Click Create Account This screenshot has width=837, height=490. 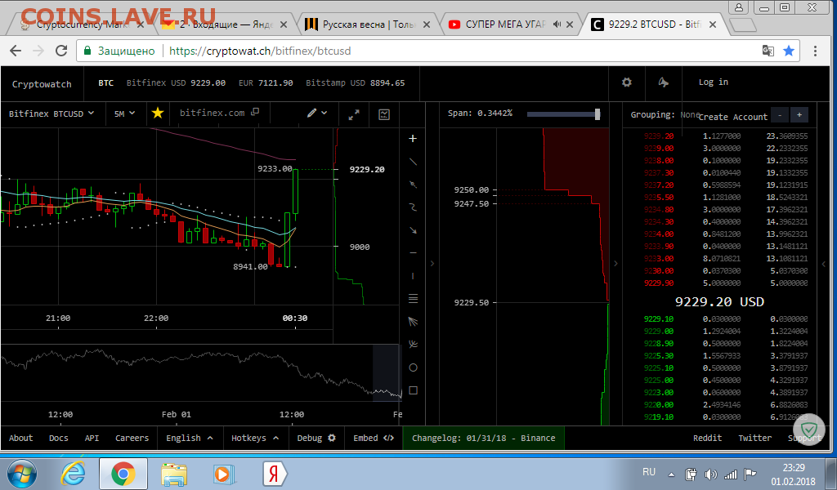[x=733, y=118]
